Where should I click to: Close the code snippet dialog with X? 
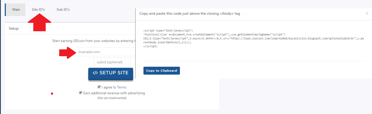pyautogui.click(x=367, y=13)
